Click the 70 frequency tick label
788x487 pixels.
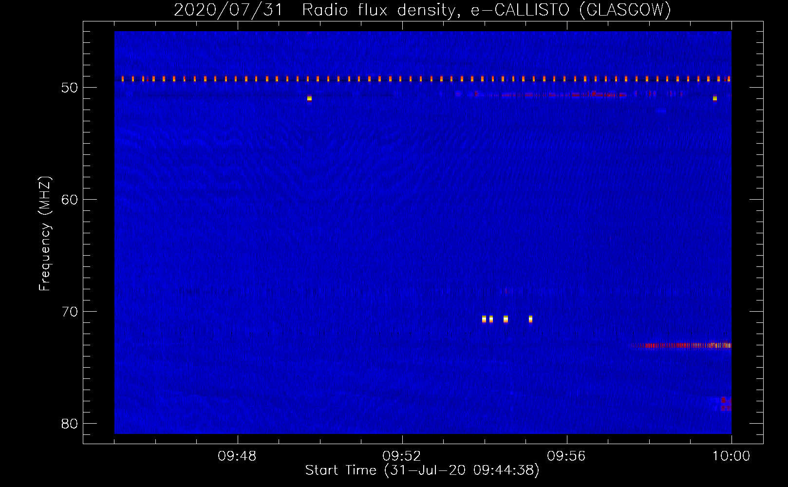point(70,312)
